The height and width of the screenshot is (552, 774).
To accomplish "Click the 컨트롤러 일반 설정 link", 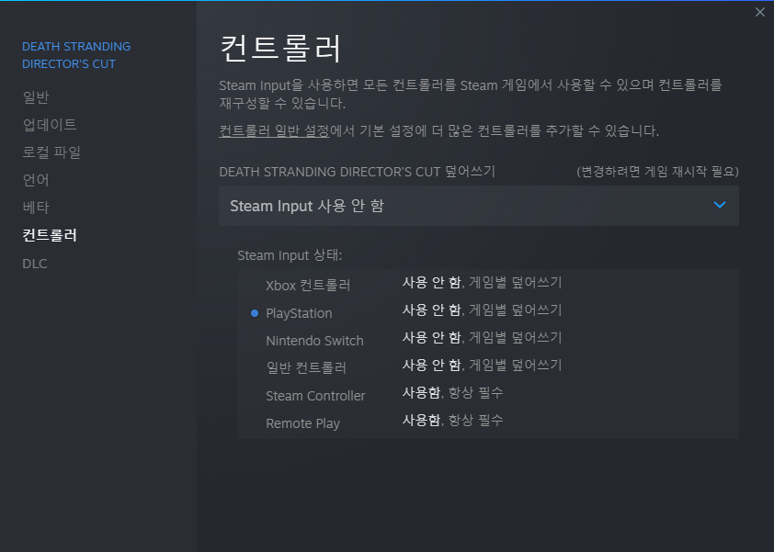I will [x=274, y=130].
